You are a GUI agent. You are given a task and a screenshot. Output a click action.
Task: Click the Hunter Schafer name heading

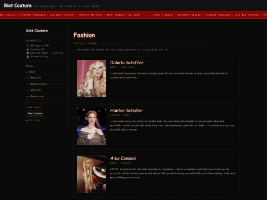click(x=127, y=111)
